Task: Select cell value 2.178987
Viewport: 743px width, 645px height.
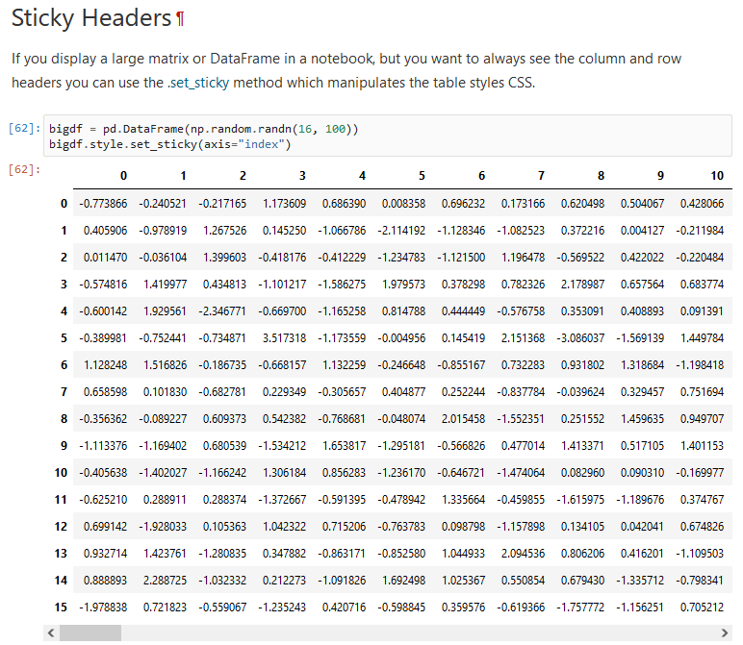Action: tap(583, 285)
